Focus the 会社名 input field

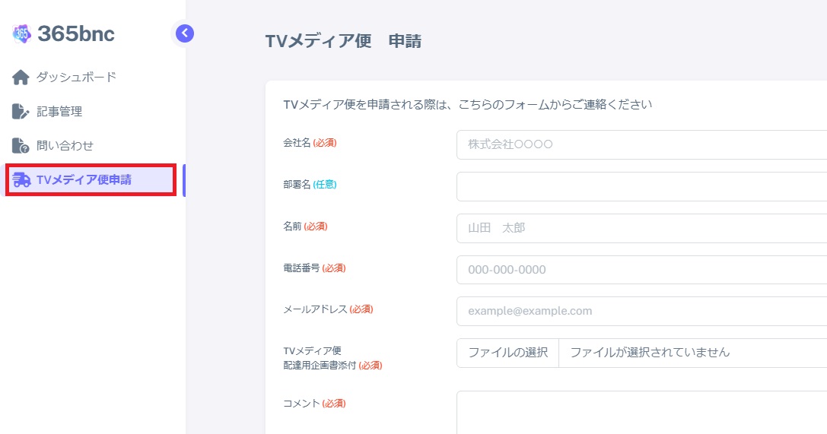tap(641, 144)
